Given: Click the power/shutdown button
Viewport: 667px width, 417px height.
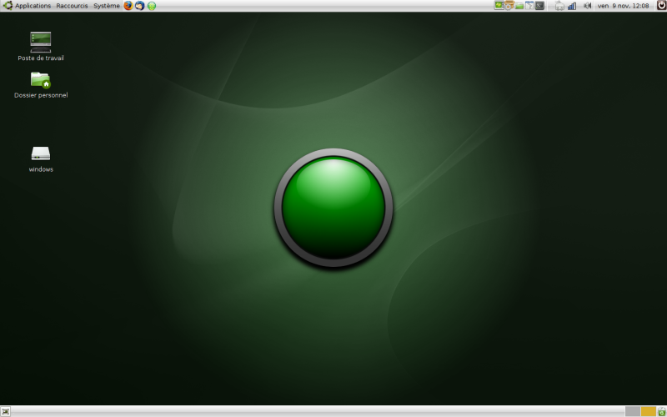Looking at the screenshot, I should tap(661, 6).
